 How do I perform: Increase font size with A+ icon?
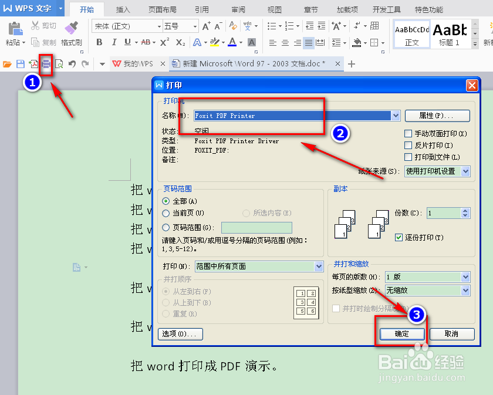tap(206, 26)
